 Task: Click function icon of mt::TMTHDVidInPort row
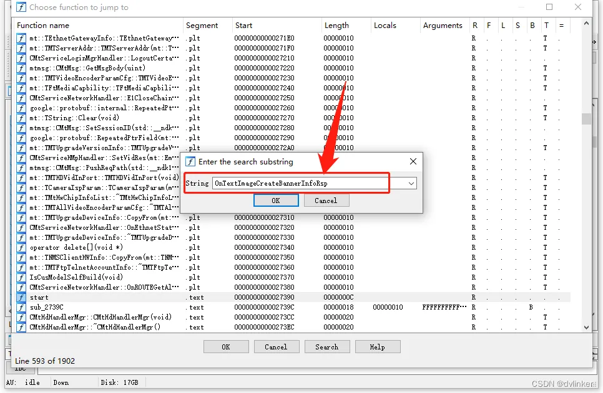pos(21,178)
